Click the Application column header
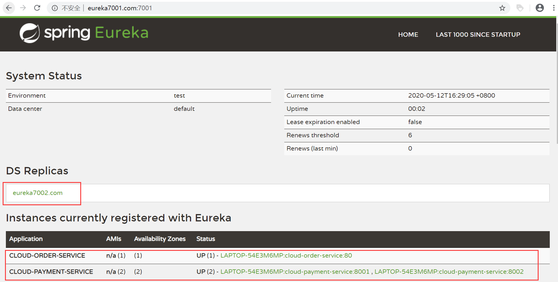Screen dimensions: 558x282 [x=26, y=239]
